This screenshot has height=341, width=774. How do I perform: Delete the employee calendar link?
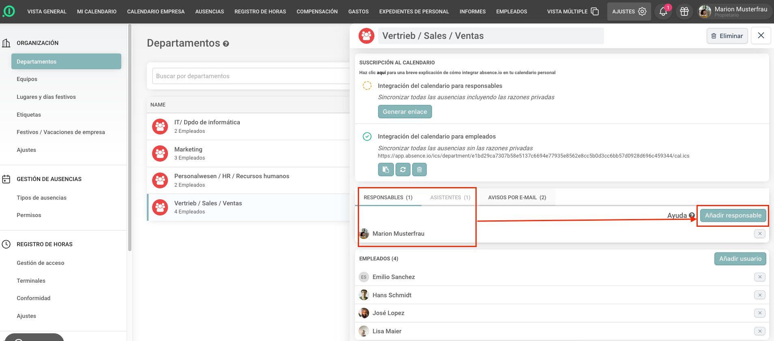[419, 170]
